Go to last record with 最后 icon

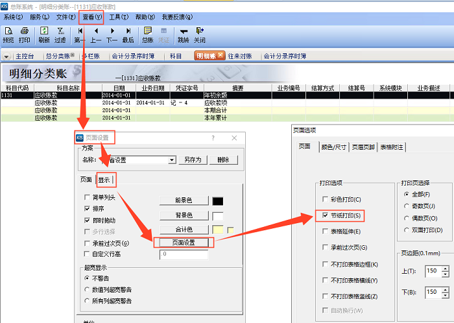[x=128, y=34]
